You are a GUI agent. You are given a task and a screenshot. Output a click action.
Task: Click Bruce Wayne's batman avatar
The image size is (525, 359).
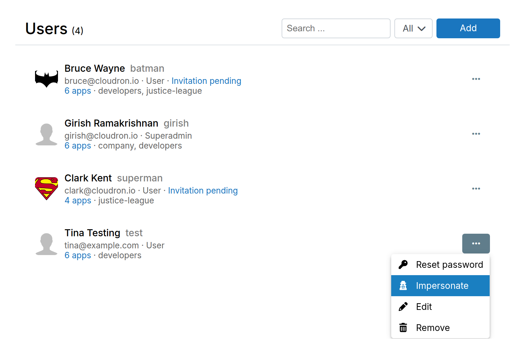pyautogui.click(x=47, y=79)
